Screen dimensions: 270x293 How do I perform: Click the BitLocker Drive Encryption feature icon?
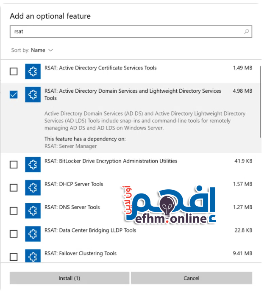tap(33, 165)
